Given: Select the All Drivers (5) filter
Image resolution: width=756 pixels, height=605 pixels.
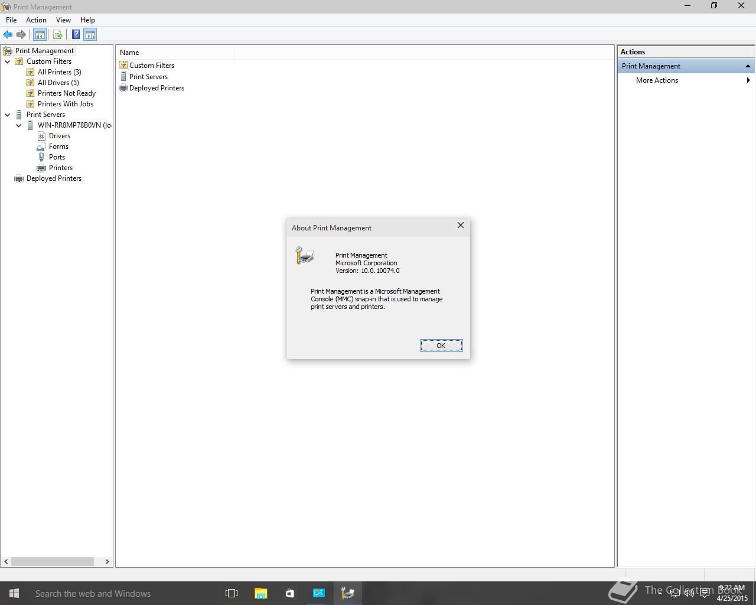Looking at the screenshot, I should point(58,83).
